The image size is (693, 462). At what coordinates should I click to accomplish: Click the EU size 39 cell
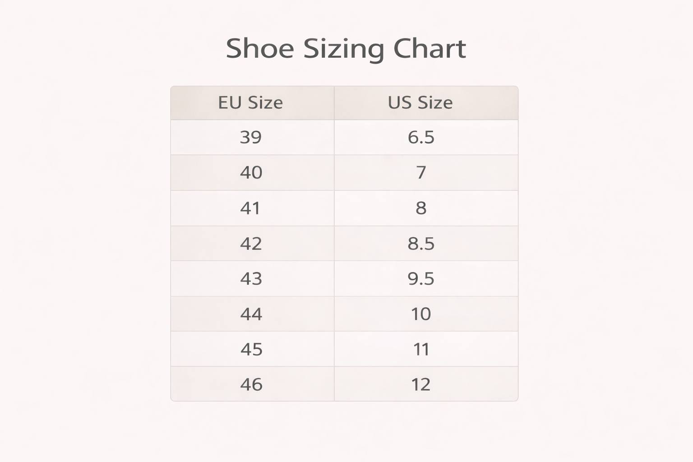(x=251, y=137)
